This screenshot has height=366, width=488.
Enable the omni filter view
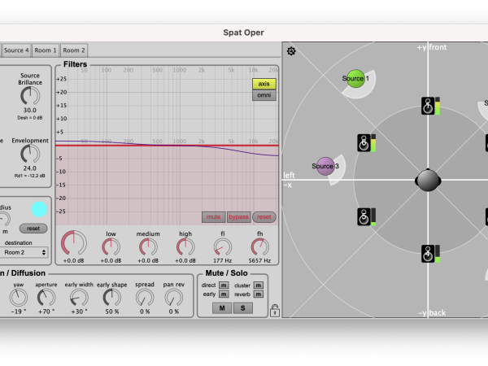pyautogui.click(x=264, y=95)
